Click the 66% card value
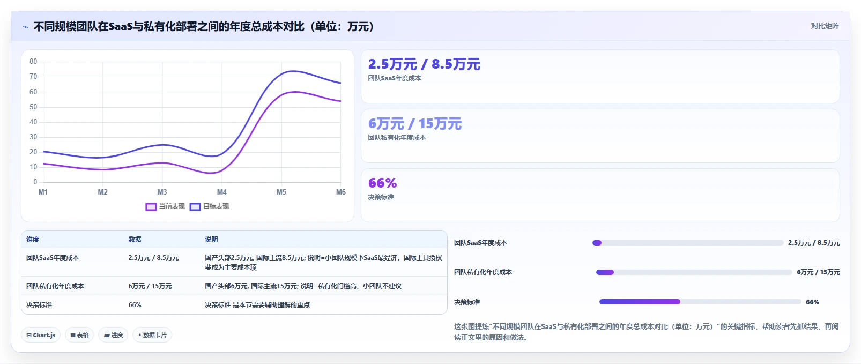 (382, 183)
